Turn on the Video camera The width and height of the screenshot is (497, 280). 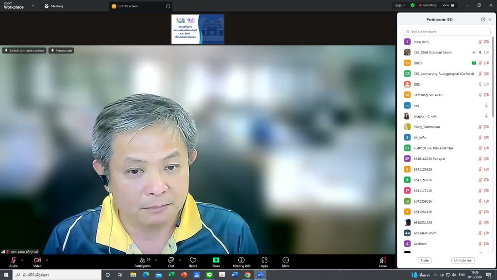click(x=37, y=262)
